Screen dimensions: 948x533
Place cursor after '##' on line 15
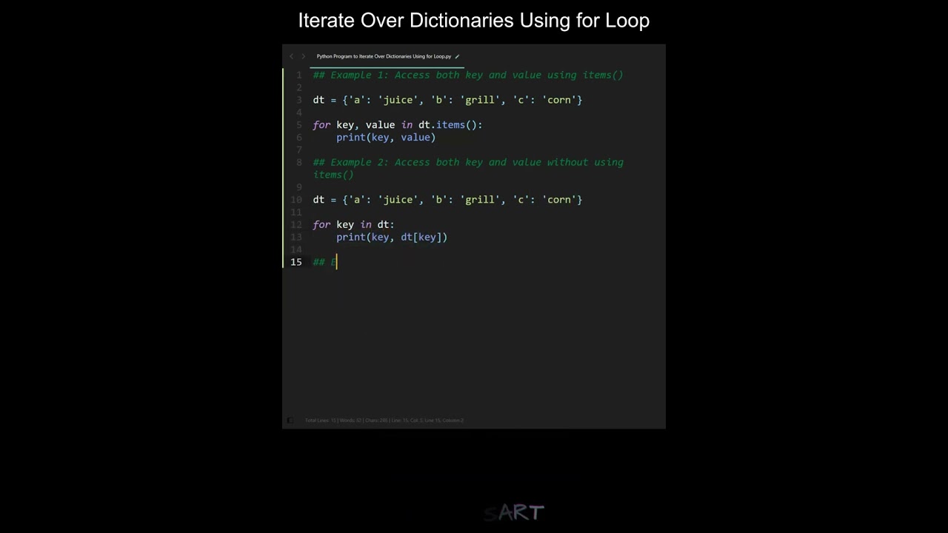[x=325, y=262]
